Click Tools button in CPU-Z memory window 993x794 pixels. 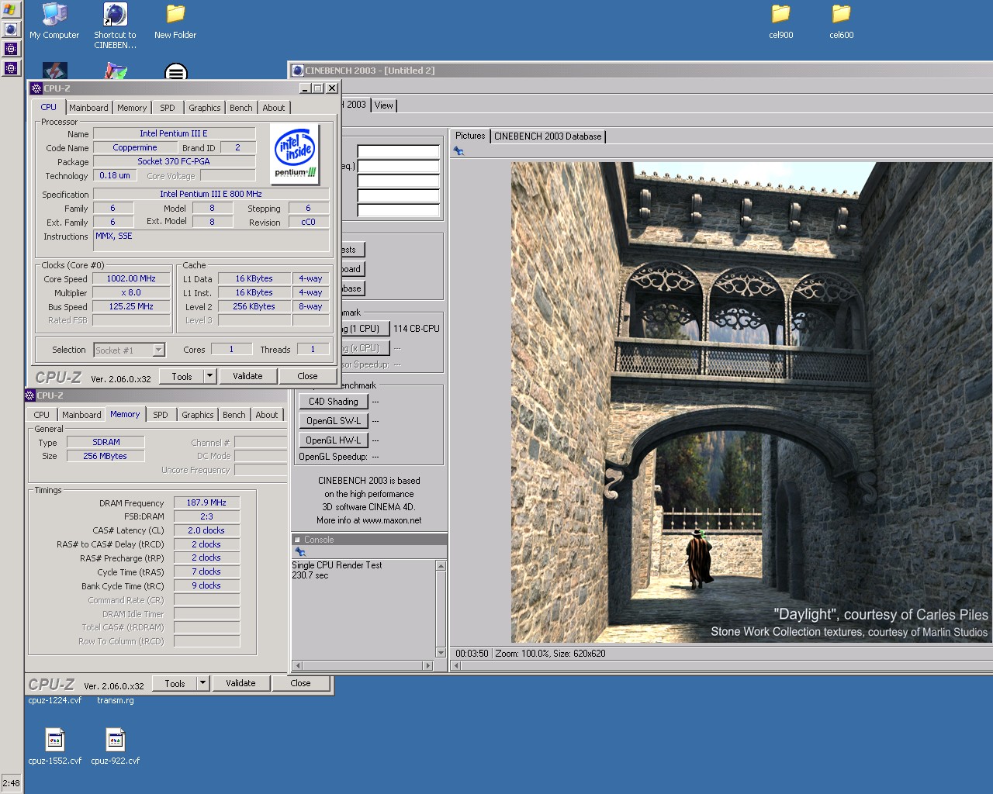coord(175,683)
